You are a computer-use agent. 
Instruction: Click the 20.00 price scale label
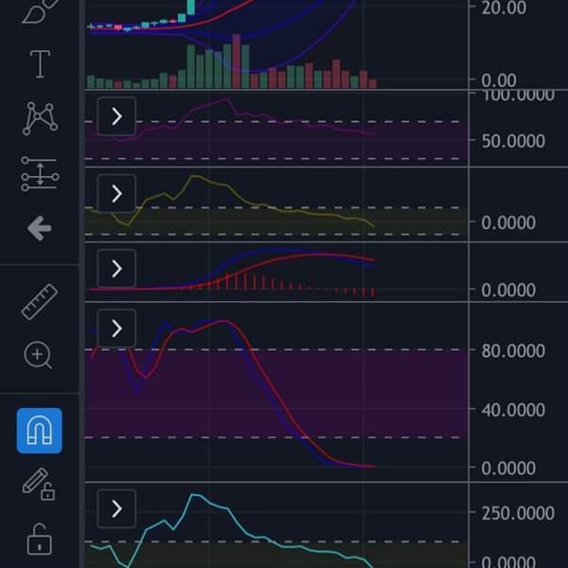[504, 8]
